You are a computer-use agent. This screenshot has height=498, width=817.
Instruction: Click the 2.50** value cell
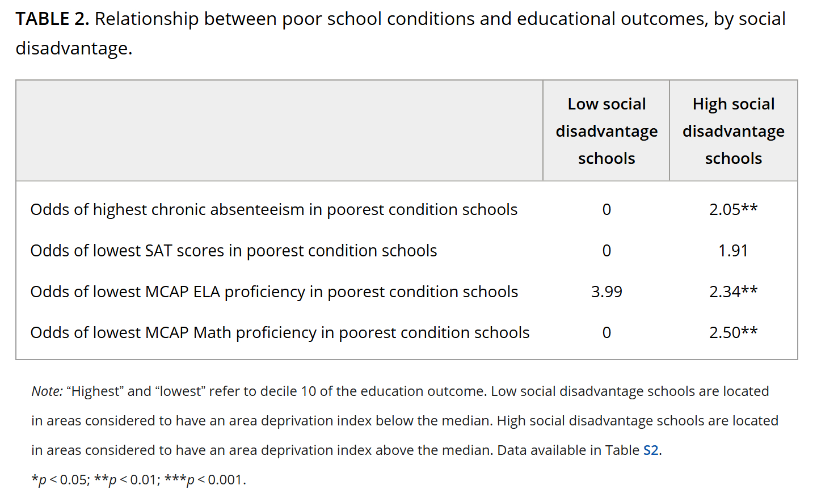coord(733,333)
